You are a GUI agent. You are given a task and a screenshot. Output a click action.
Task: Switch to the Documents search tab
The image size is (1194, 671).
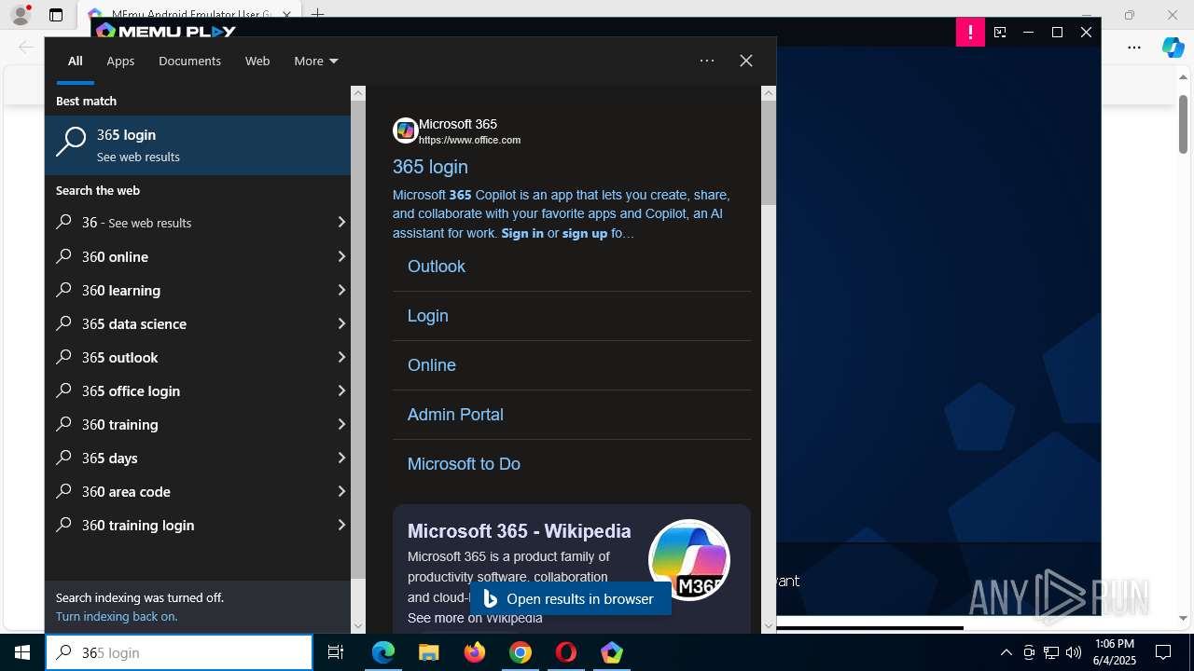[x=189, y=61]
